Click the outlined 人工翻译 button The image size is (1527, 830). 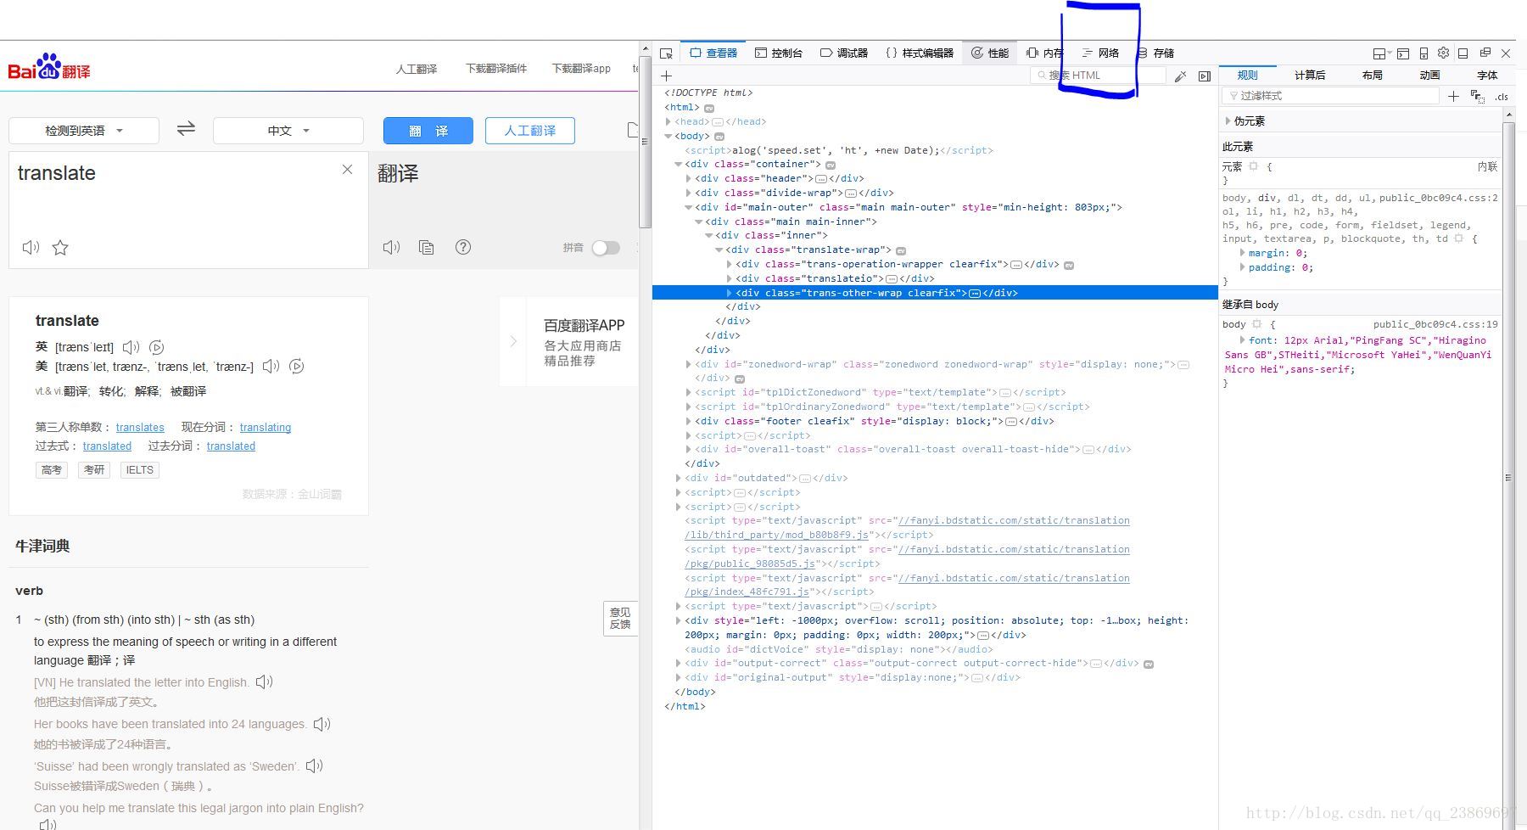point(530,131)
